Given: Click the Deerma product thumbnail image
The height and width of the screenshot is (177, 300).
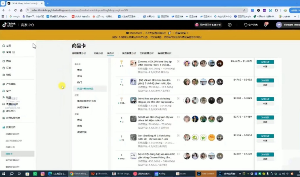Looking at the screenshot, I should [x=133, y=63].
